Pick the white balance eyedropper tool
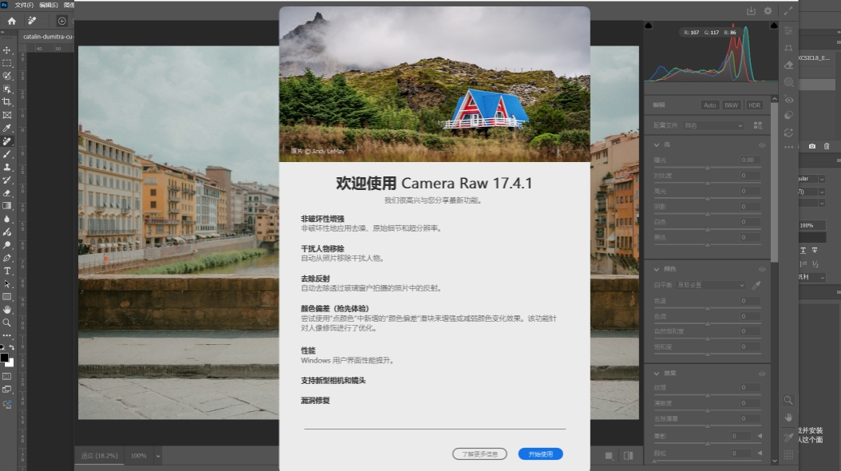 coord(756,285)
